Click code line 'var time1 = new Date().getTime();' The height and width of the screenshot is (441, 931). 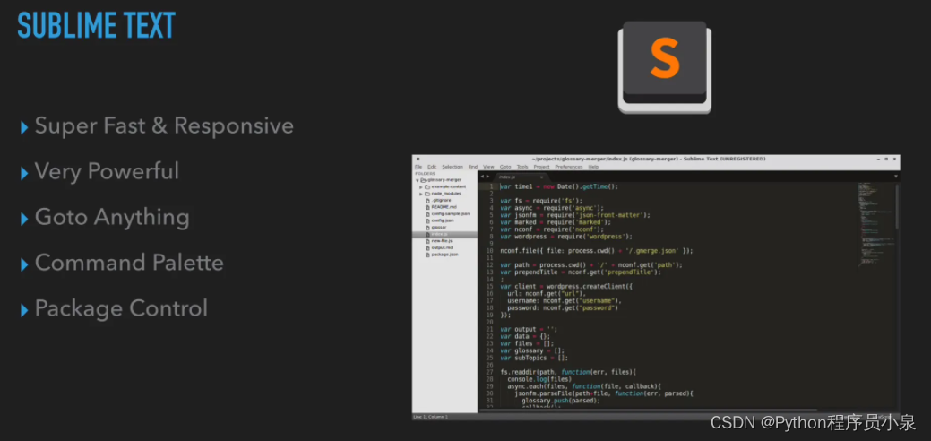click(559, 186)
